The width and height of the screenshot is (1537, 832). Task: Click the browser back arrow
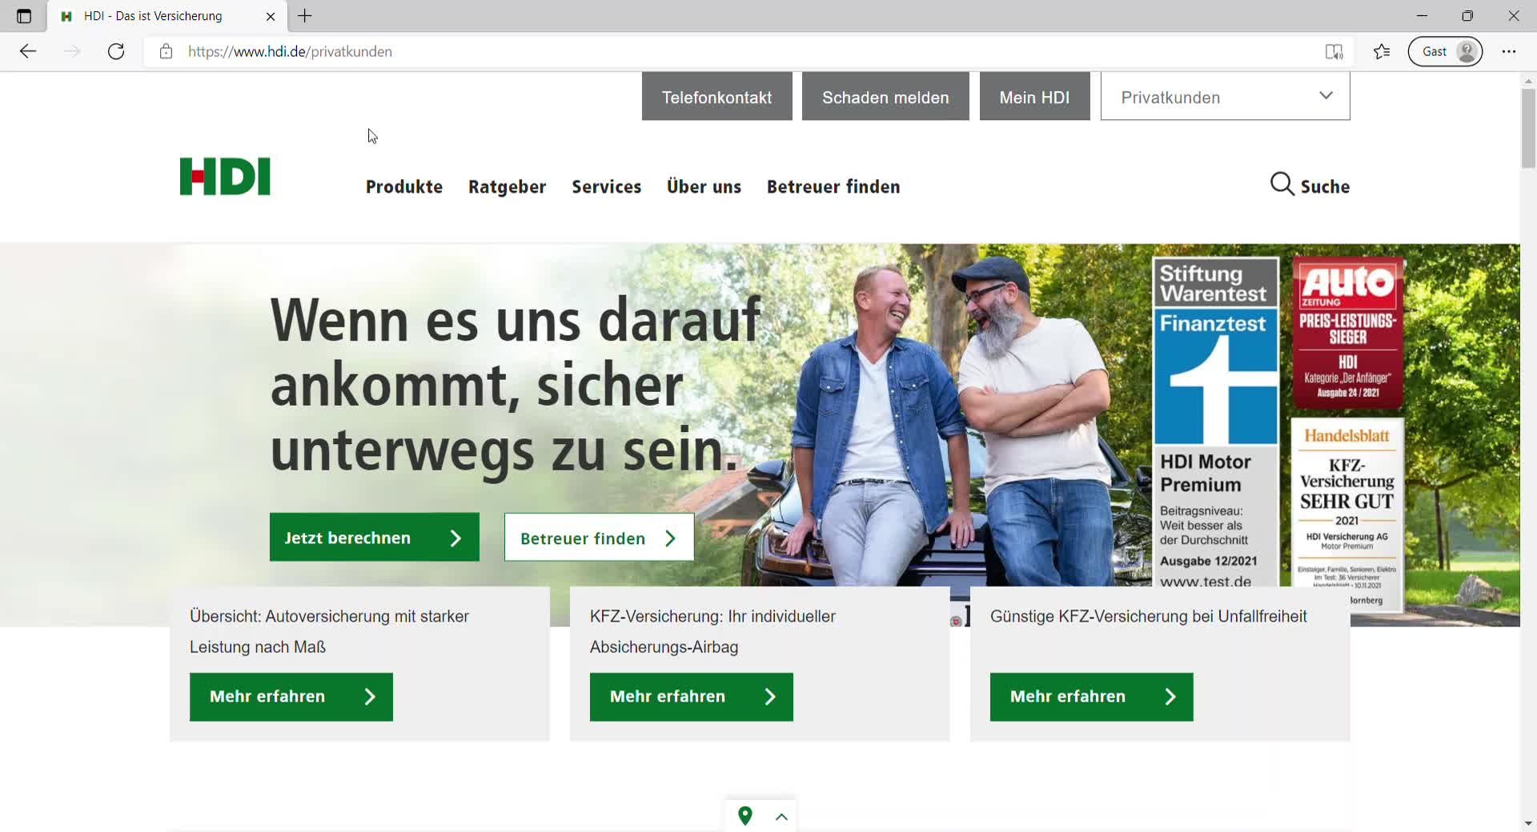[28, 51]
